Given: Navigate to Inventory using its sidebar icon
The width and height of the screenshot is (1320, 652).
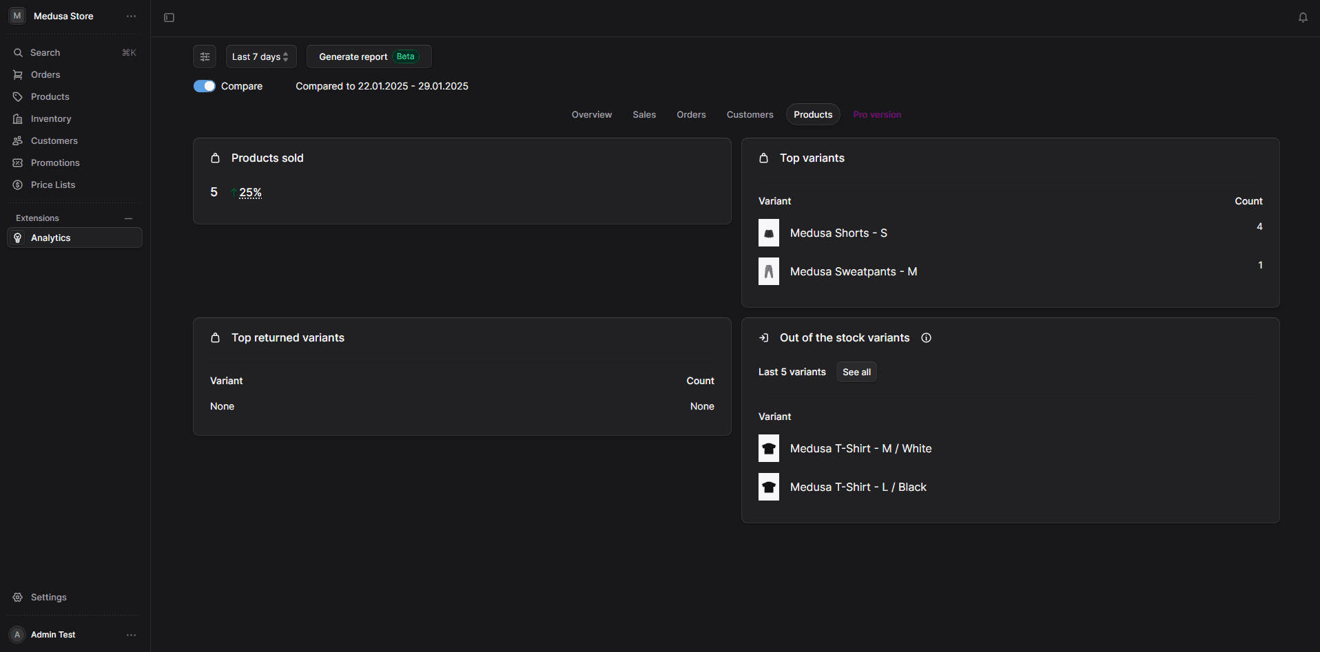Looking at the screenshot, I should point(18,118).
